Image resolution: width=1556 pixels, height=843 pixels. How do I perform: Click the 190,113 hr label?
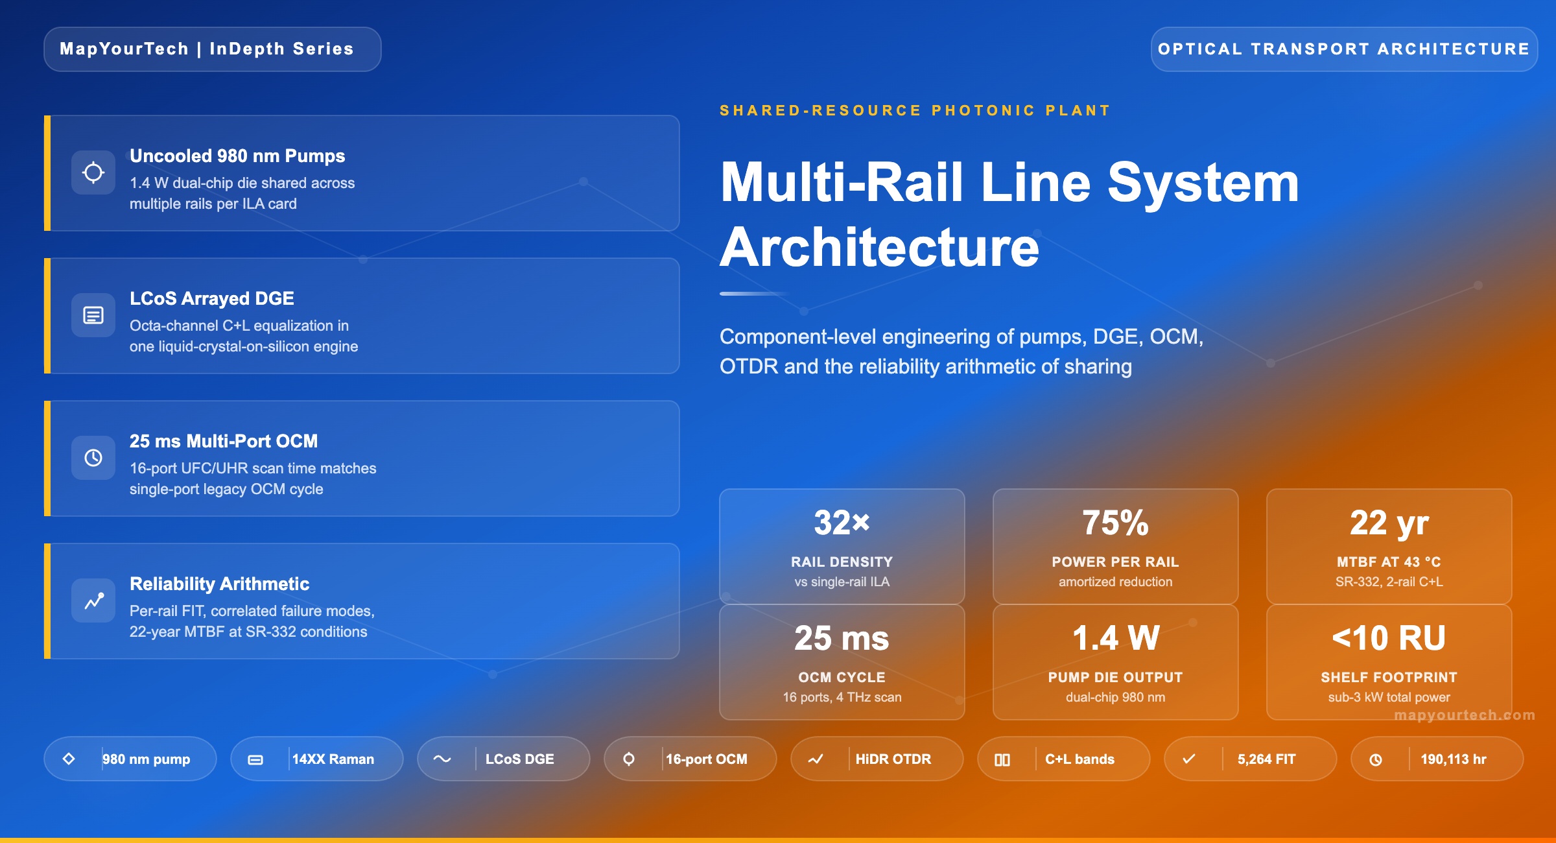pyautogui.click(x=1454, y=759)
